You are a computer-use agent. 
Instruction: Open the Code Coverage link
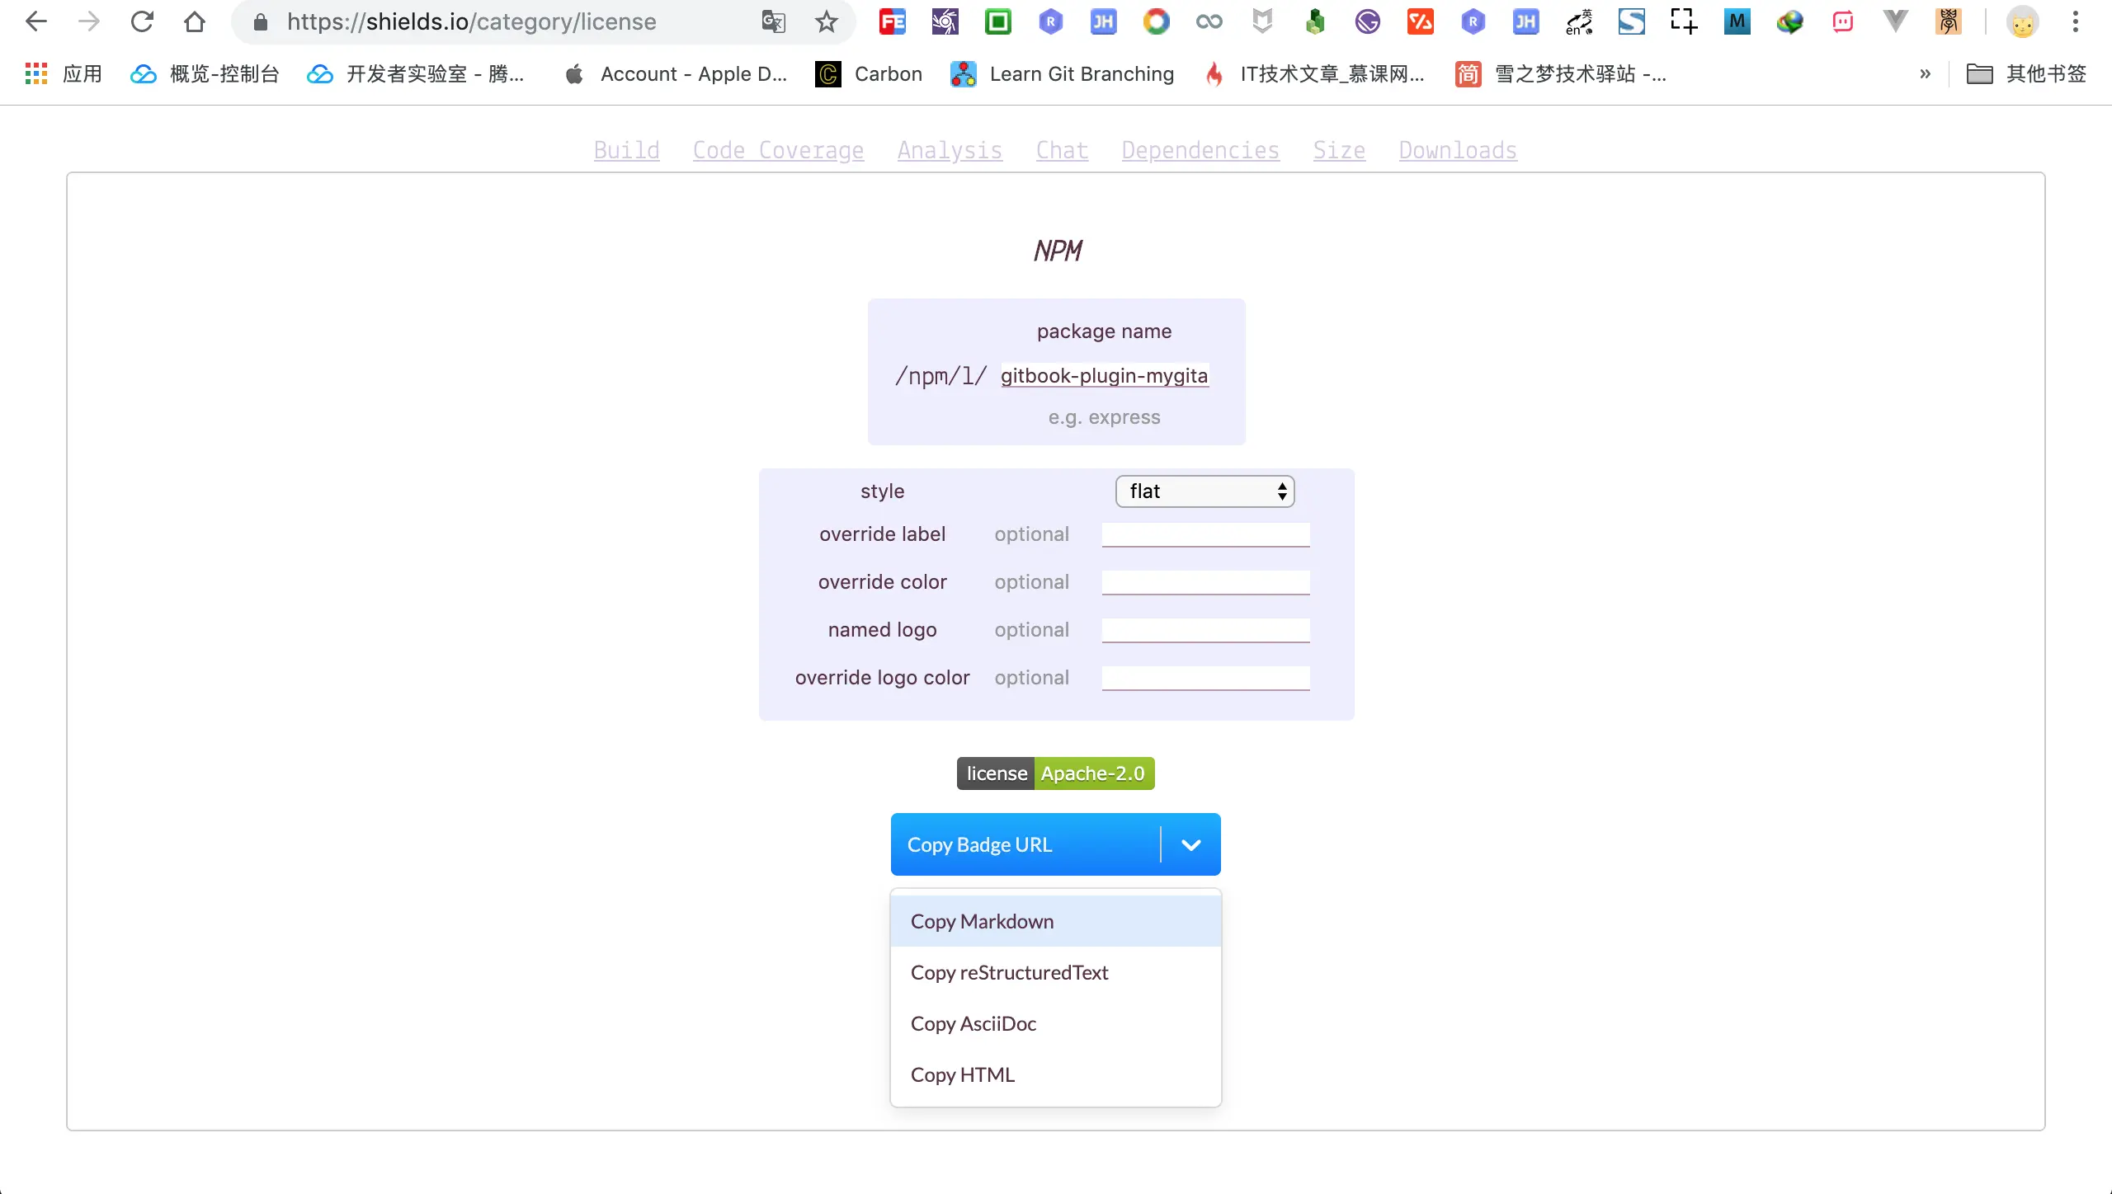[x=777, y=151]
